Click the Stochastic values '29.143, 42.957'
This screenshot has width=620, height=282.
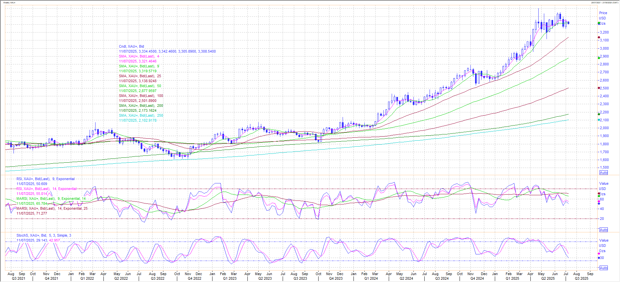[x=48, y=240]
